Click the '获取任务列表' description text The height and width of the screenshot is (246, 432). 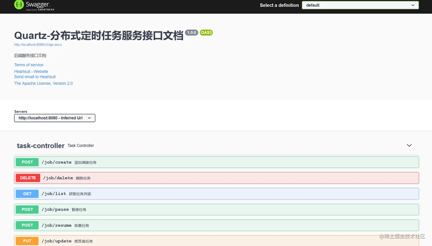80,194
